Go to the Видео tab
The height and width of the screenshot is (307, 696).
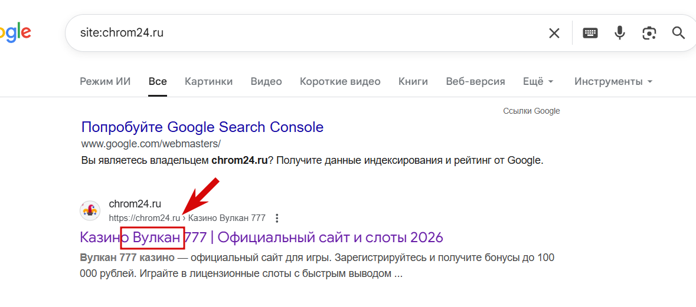coord(266,81)
